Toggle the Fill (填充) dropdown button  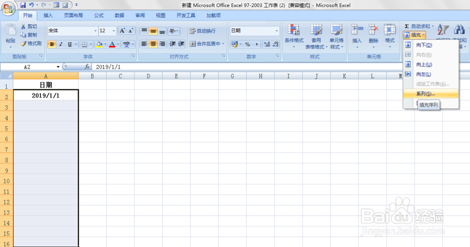point(415,35)
